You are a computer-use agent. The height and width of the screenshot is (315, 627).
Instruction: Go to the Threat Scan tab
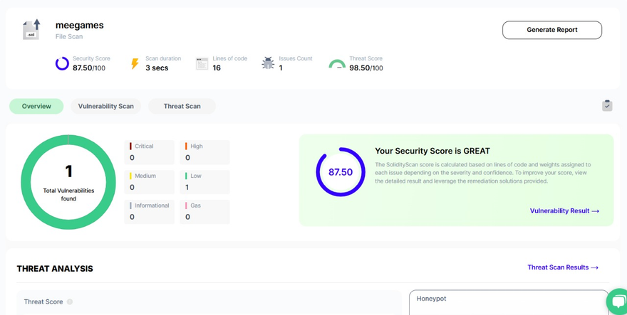pos(182,106)
